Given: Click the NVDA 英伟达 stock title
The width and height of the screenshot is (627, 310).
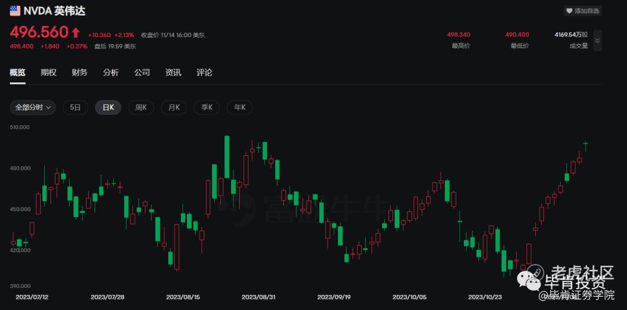Looking at the screenshot, I should click(55, 11).
